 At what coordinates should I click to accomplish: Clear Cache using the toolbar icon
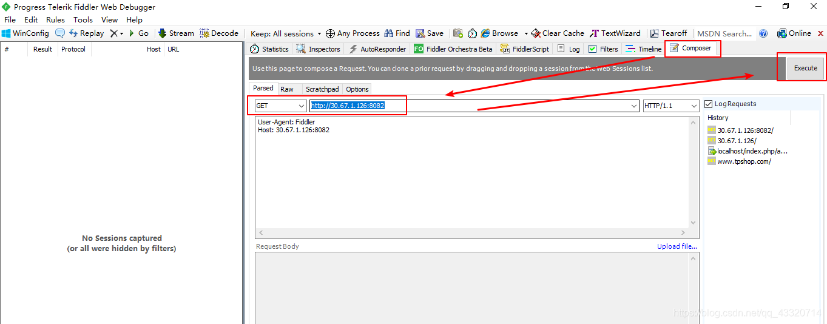click(x=536, y=33)
